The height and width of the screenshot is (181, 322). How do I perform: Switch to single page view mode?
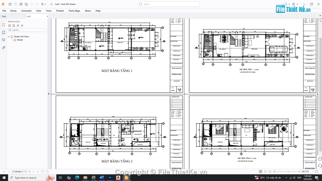coord(261,172)
